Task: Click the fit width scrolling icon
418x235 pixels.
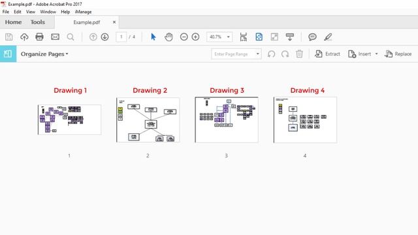Action: (x=244, y=37)
